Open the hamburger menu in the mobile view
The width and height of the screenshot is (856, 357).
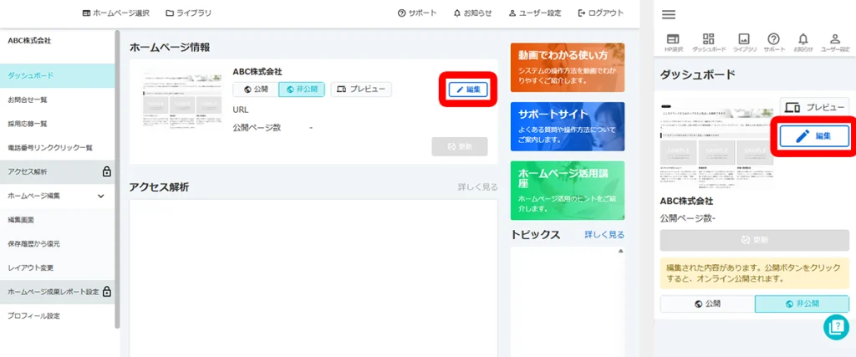[x=668, y=14]
